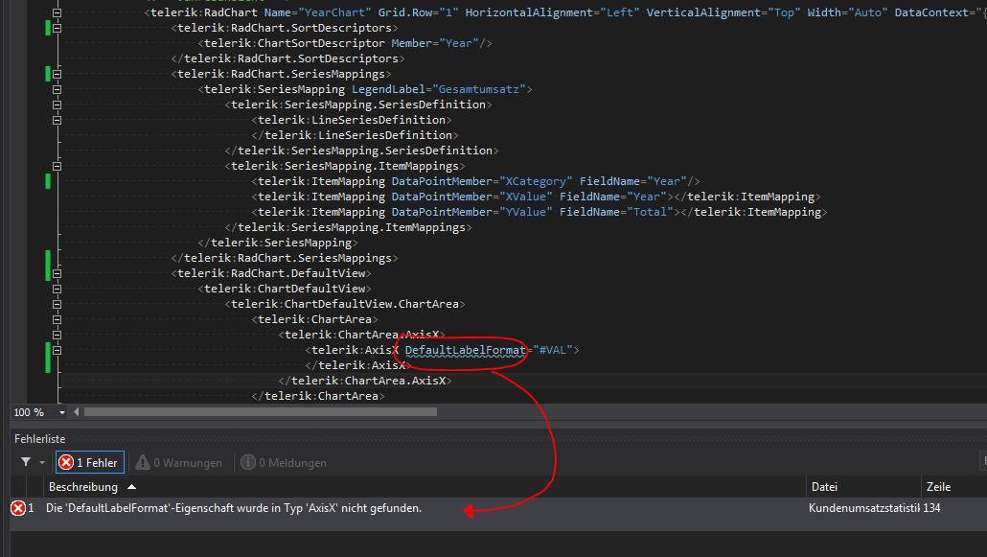
Task: Toggle the 0 Meldungen filter
Action: pyautogui.click(x=284, y=462)
